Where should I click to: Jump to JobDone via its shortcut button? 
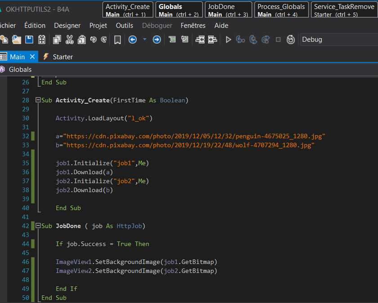point(228,10)
